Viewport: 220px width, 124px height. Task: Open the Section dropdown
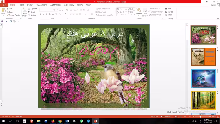coord(33,15)
